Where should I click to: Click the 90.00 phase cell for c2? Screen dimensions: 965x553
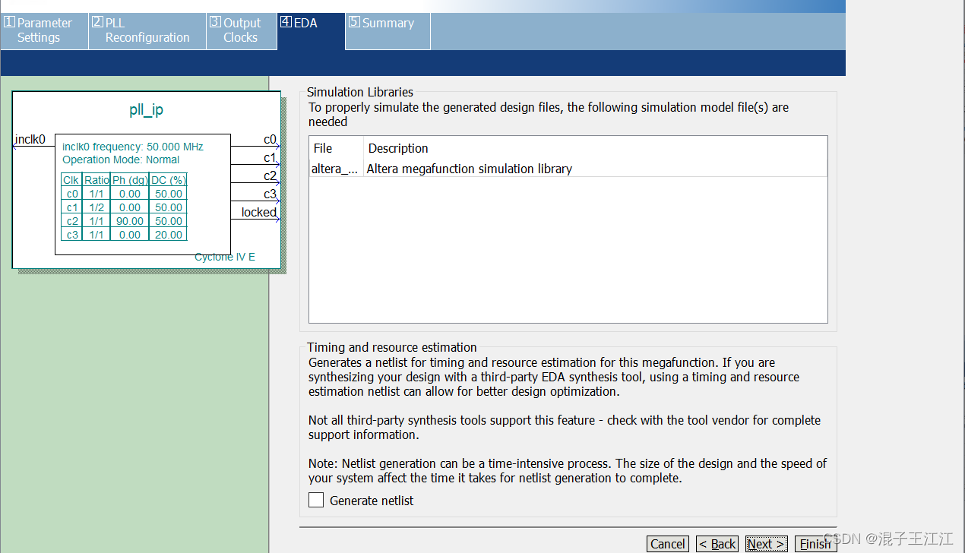(129, 221)
